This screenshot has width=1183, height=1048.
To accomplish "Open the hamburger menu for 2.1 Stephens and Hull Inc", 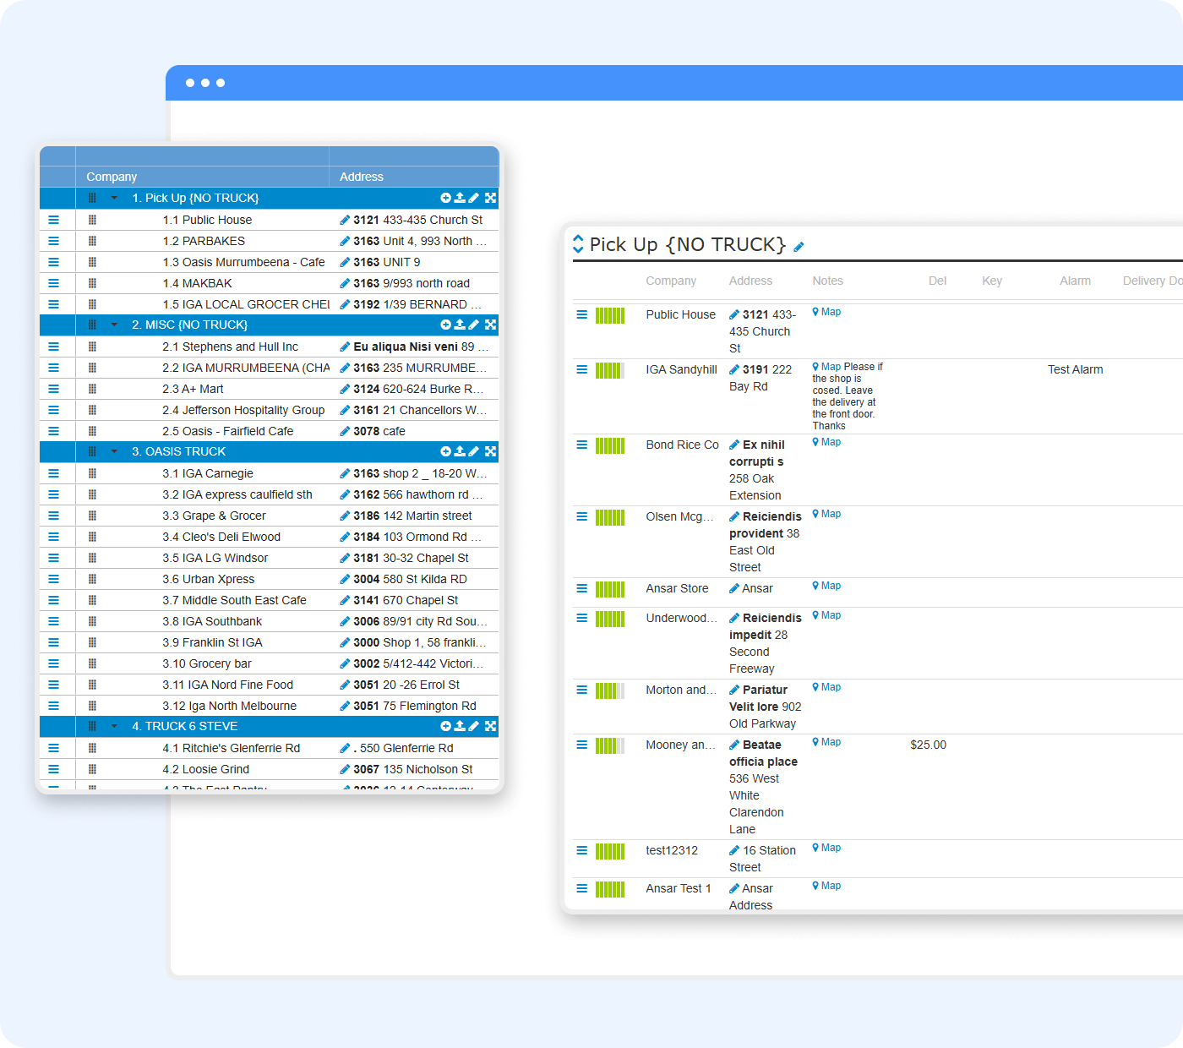I will [53, 347].
